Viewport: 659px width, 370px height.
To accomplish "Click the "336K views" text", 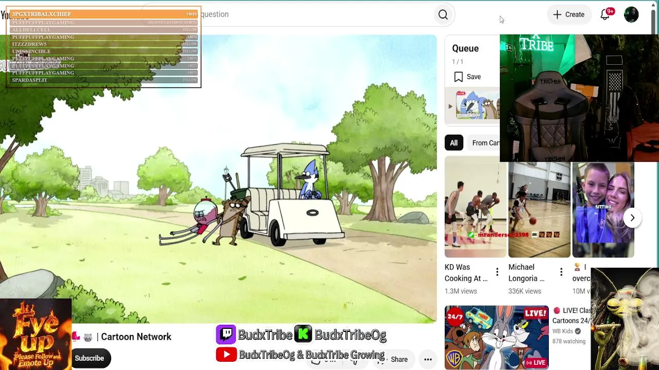I will (525, 291).
